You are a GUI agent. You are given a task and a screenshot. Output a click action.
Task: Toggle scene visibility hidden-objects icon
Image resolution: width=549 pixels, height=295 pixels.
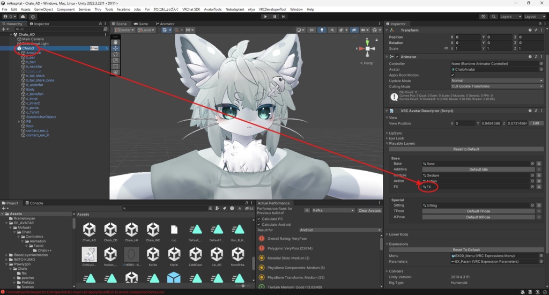[354, 30]
